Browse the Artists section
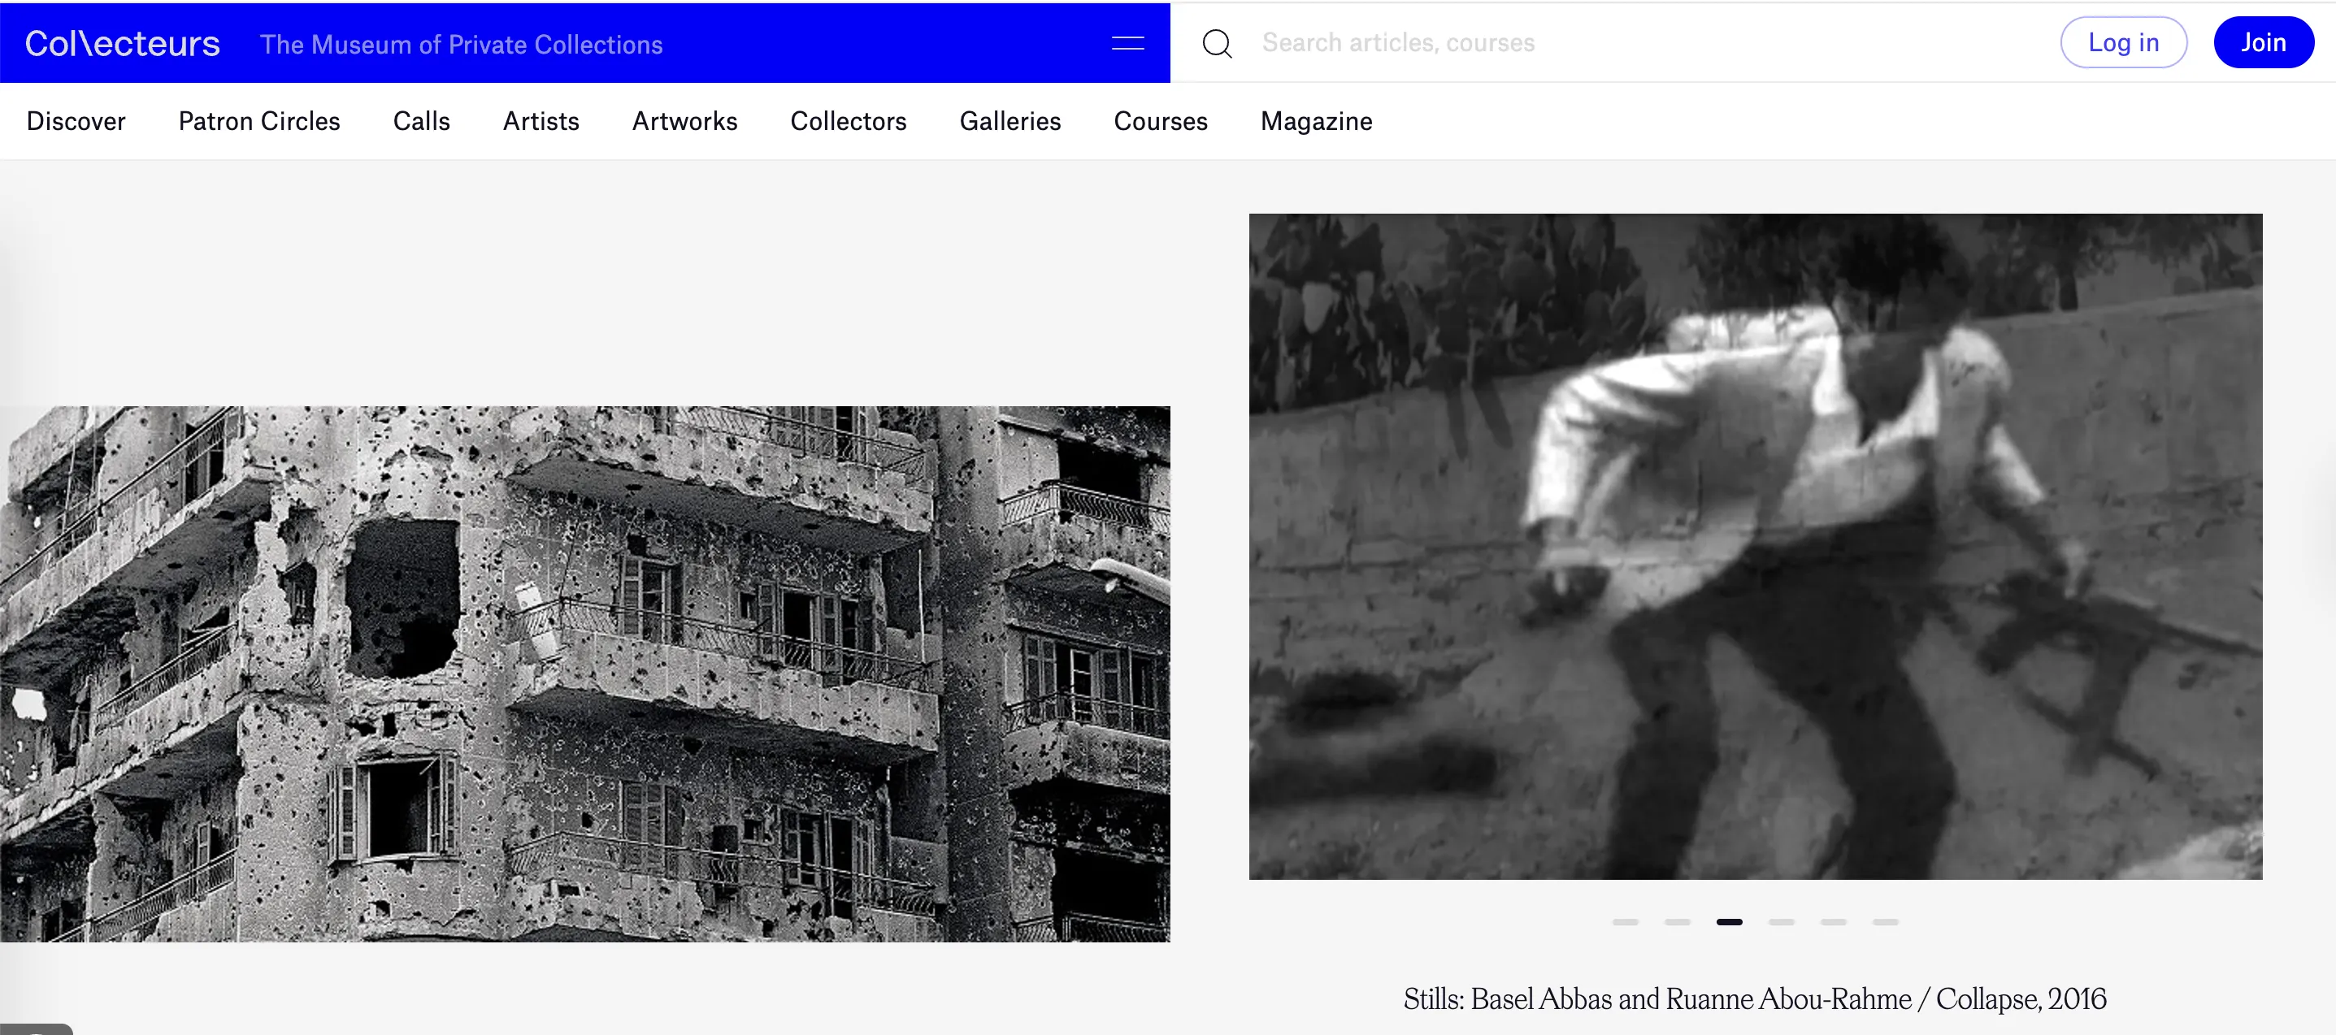 tap(541, 121)
